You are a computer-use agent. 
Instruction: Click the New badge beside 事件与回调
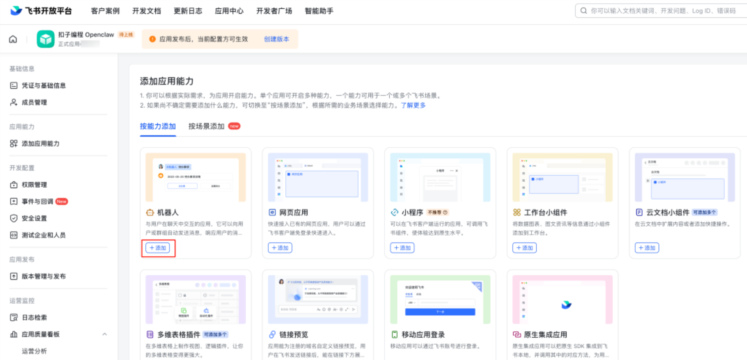62,201
